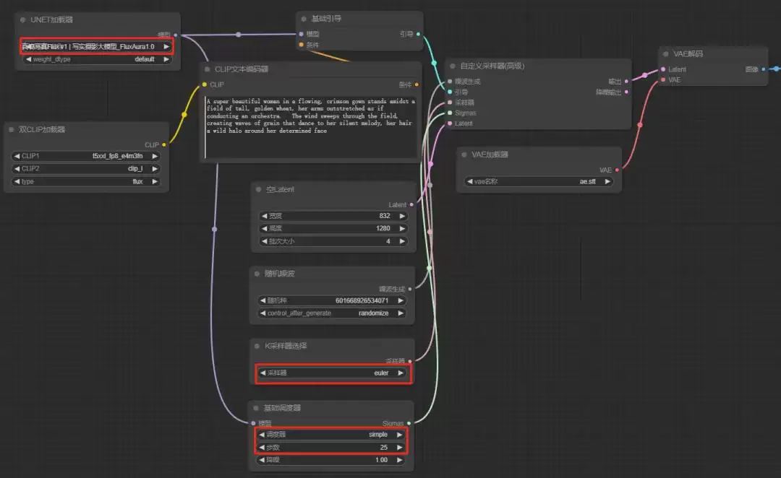Click the header dot of the VAE解码 node
The image size is (781, 478).
pos(665,53)
